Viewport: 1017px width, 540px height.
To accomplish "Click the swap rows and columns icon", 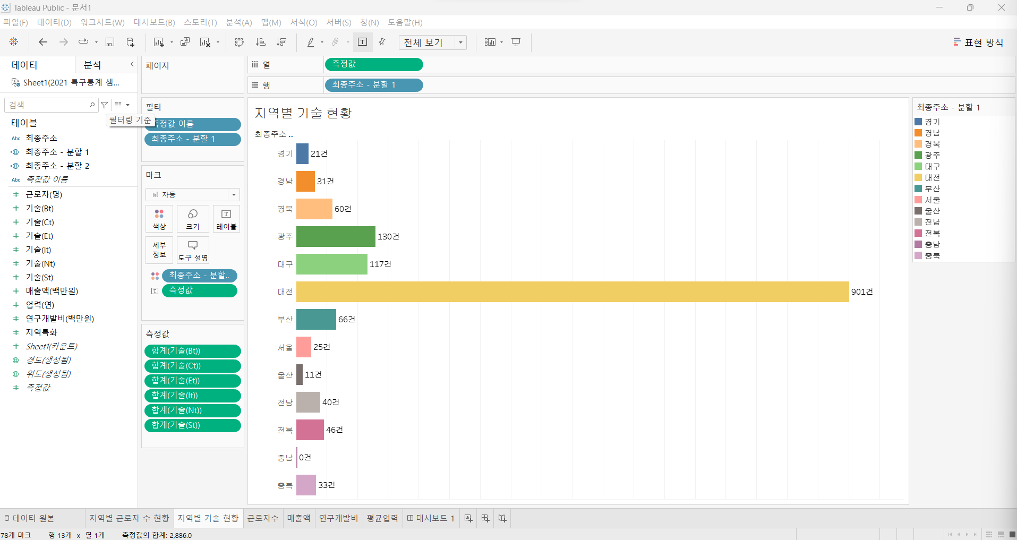I will 240,42.
